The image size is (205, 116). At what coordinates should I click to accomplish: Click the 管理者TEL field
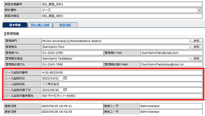point(73,53)
